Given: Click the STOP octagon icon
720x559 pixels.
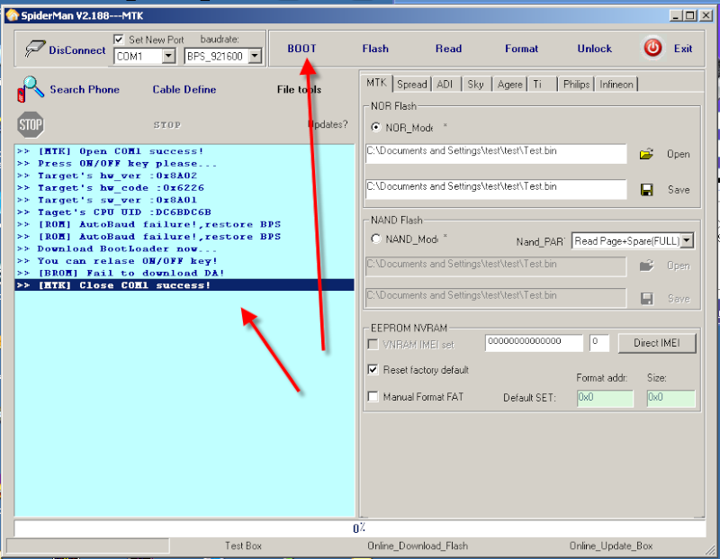Looking at the screenshot, I should (x=31, y=124).
